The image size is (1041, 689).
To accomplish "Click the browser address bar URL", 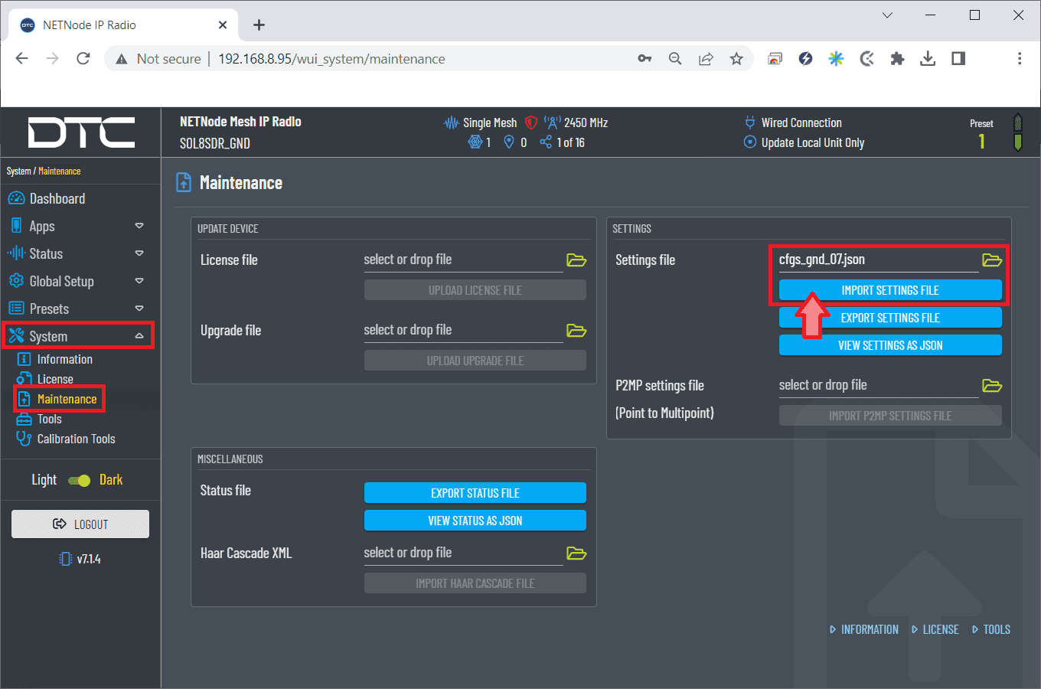I will click(331, 59).
